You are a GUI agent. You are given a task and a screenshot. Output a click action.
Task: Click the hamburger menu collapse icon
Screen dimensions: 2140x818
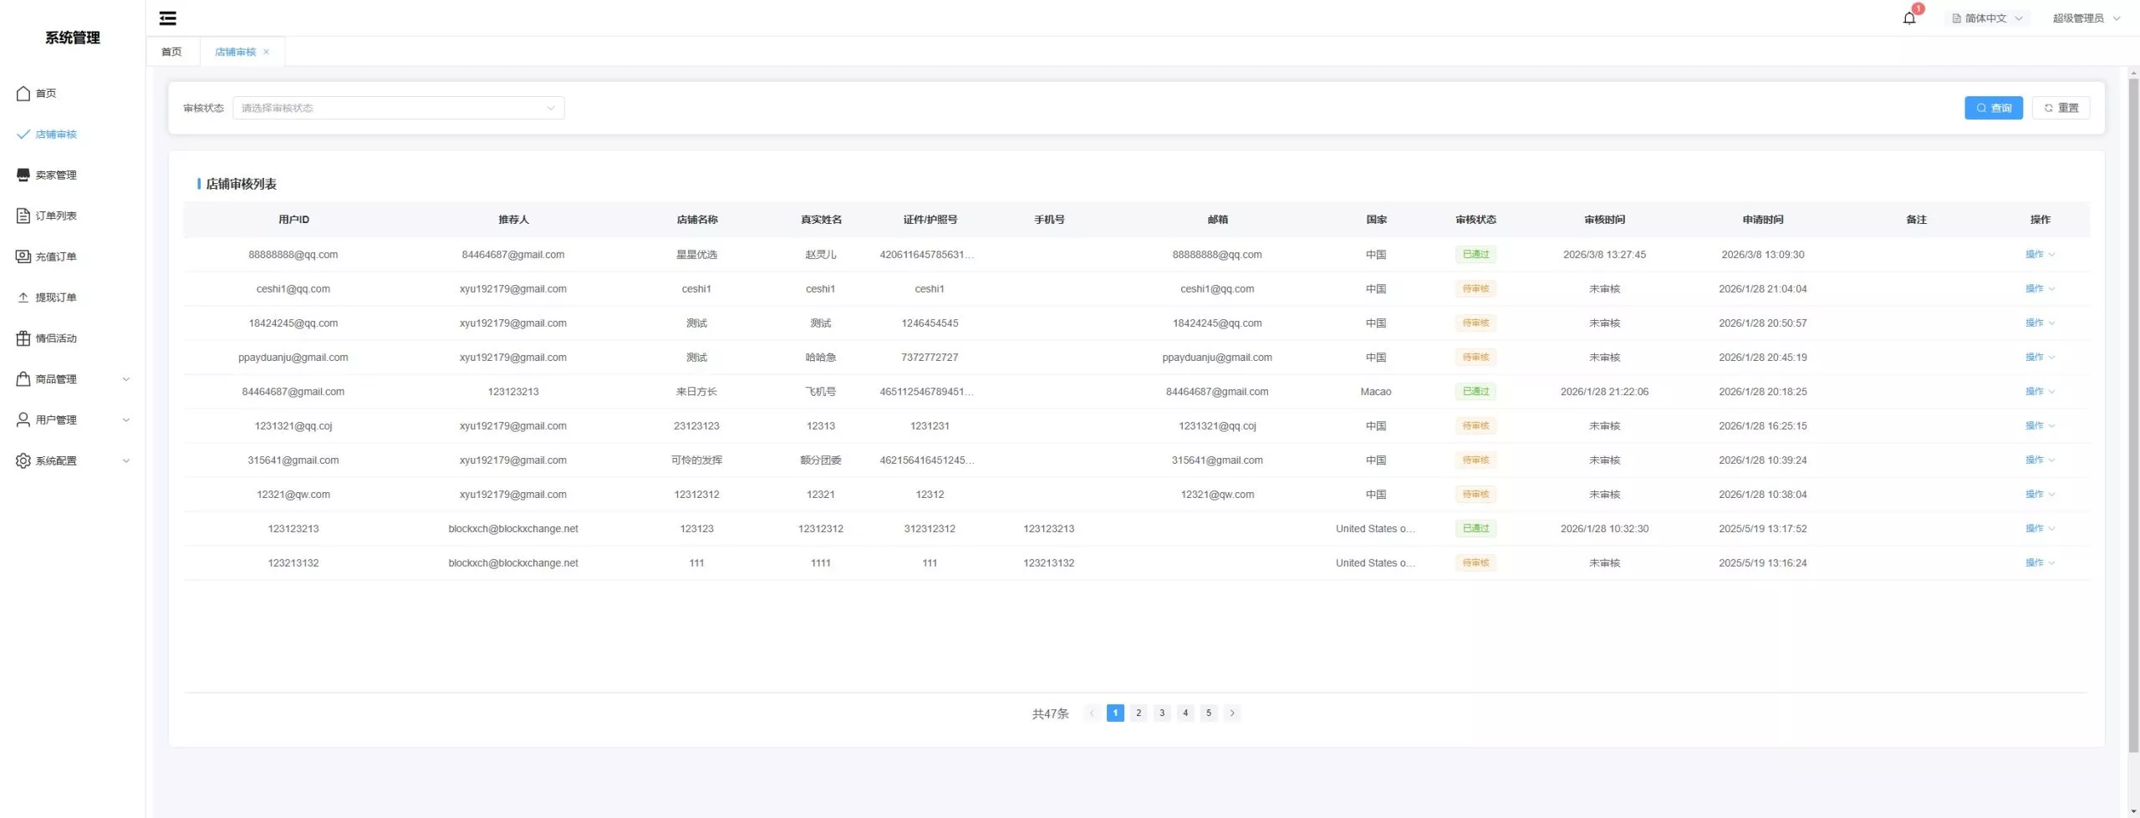coord(167,18)
